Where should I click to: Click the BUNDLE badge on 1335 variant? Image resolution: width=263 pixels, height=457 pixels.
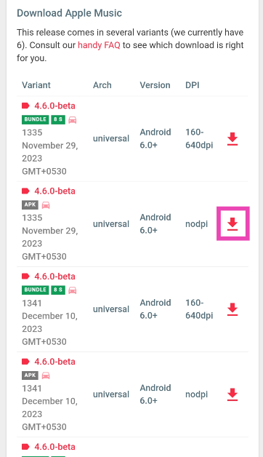pos(35,119)
